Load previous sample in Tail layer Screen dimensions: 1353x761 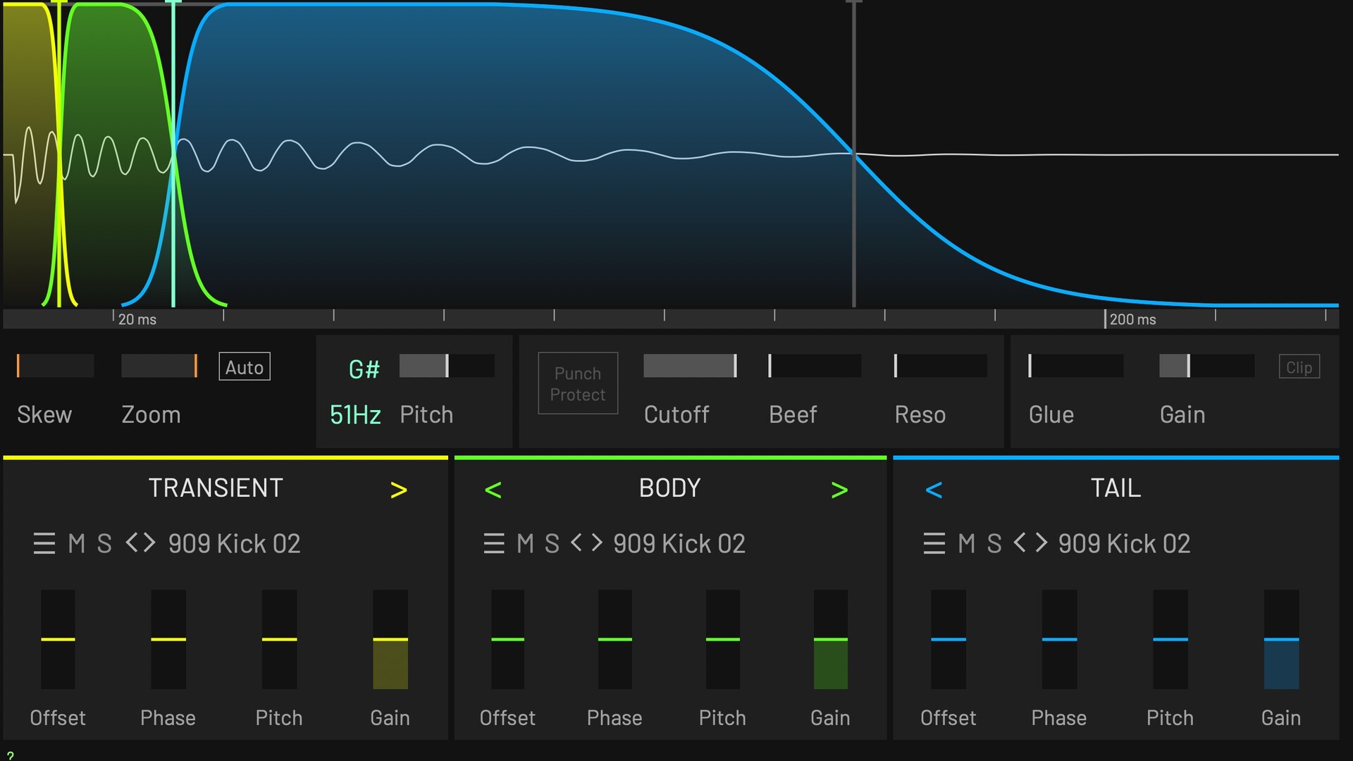[1019, 543]
